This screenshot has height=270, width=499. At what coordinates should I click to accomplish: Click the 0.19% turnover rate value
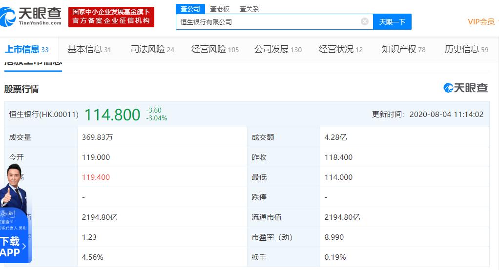point(335,257)
